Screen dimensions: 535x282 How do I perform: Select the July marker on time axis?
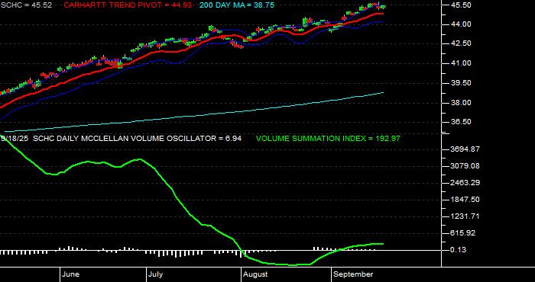(156, 274)
